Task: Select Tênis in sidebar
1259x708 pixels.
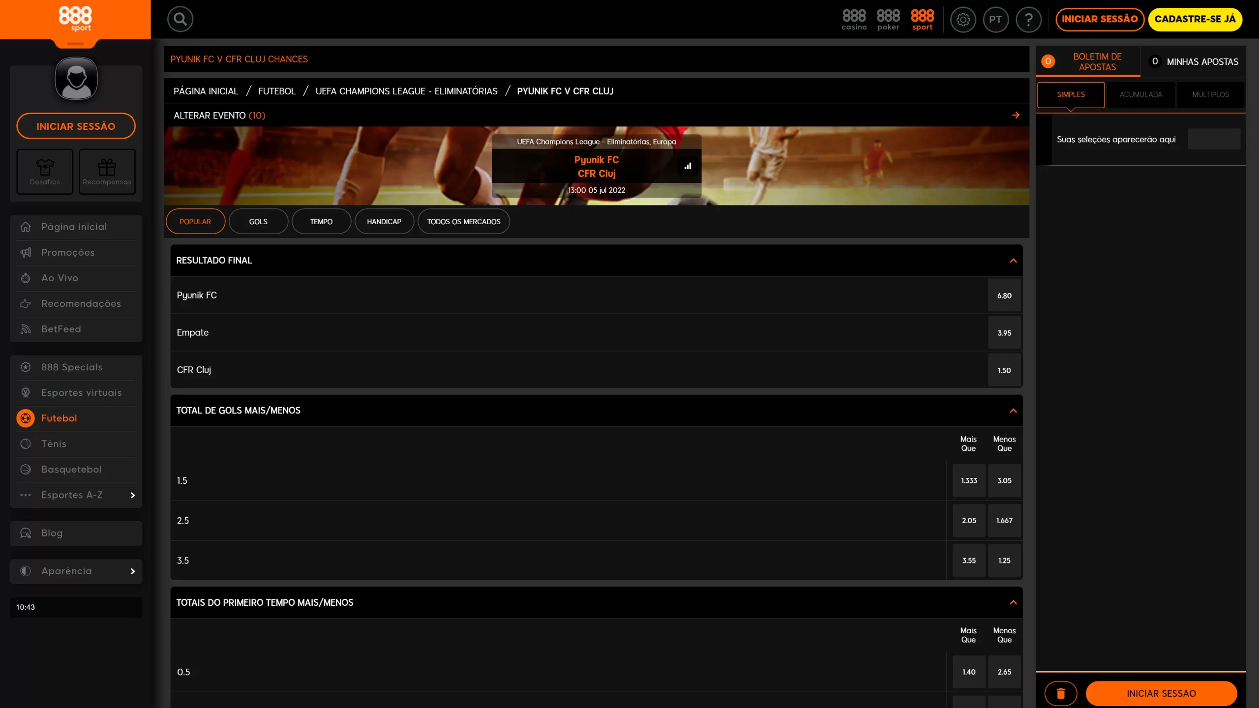Action: tap(76, 444)
